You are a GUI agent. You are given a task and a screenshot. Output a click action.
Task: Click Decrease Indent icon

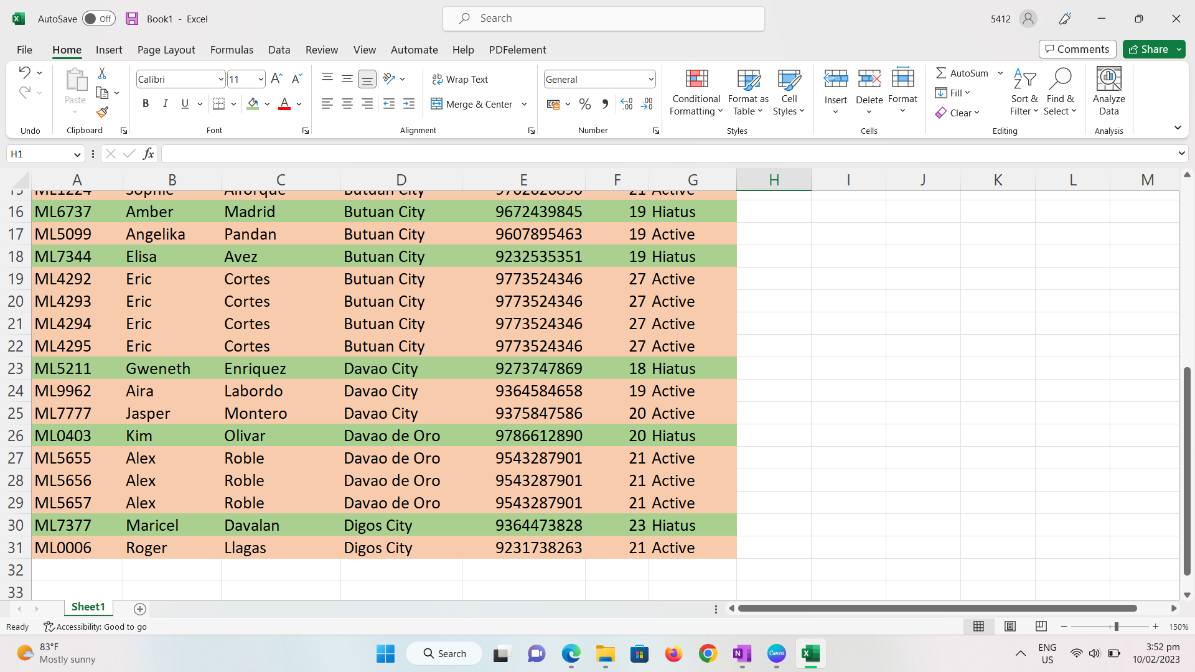click(x=389, y=104)
